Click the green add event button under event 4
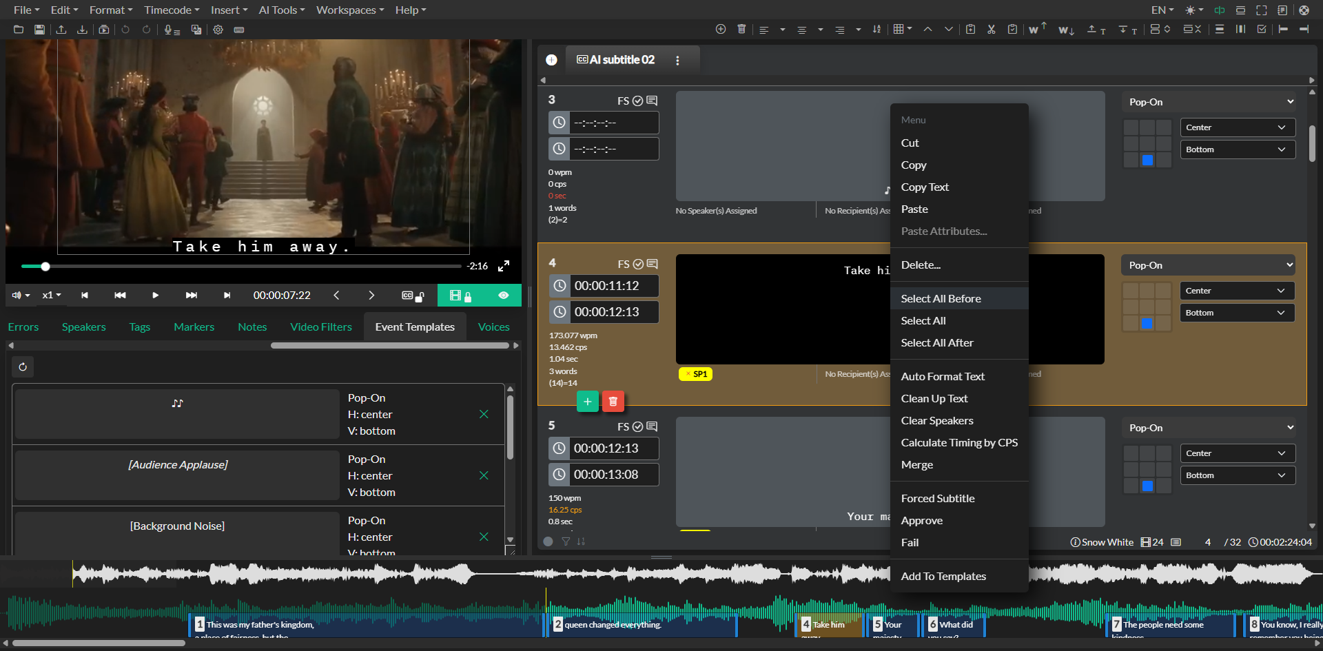This screenshot has height=651, width=1323. [588, 401]
